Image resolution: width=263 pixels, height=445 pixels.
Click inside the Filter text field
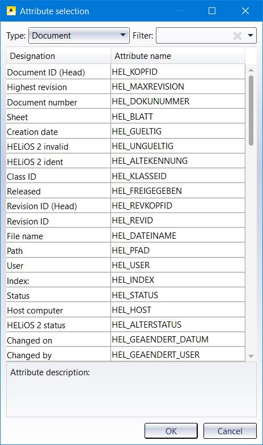194,36
